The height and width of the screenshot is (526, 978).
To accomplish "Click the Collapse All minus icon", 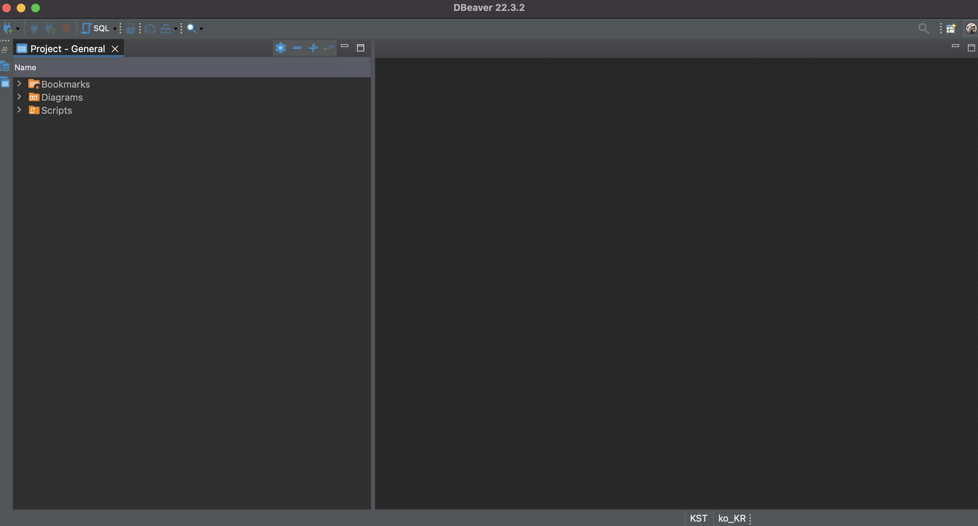I will click(297, 48).
